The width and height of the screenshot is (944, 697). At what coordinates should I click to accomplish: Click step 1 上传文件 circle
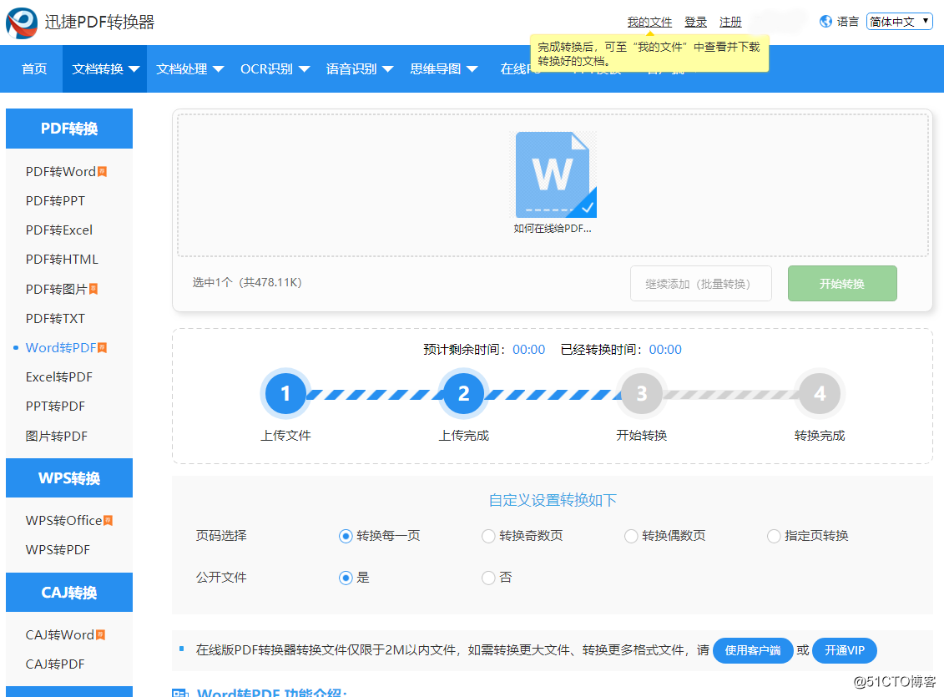coord(285,394)
